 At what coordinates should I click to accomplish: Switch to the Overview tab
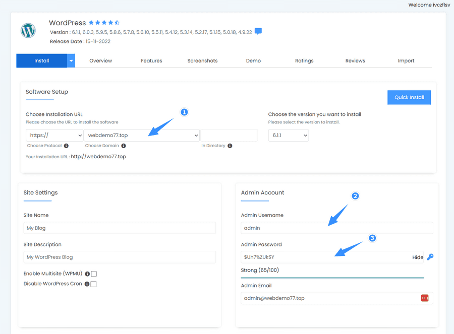pos(101,61)
